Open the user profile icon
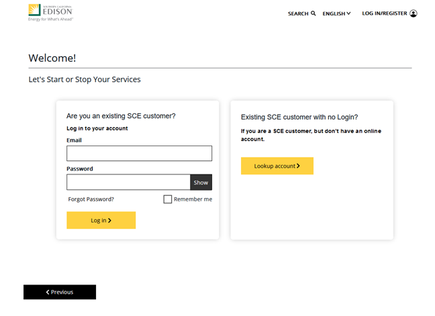Screen dimensions: 435x316 coord(414,13)
